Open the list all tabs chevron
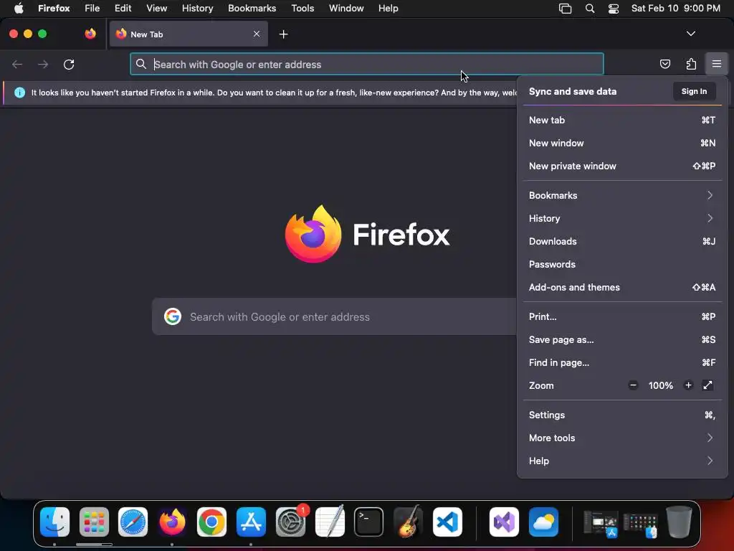 pyautogui.click(x=690, y=34)
